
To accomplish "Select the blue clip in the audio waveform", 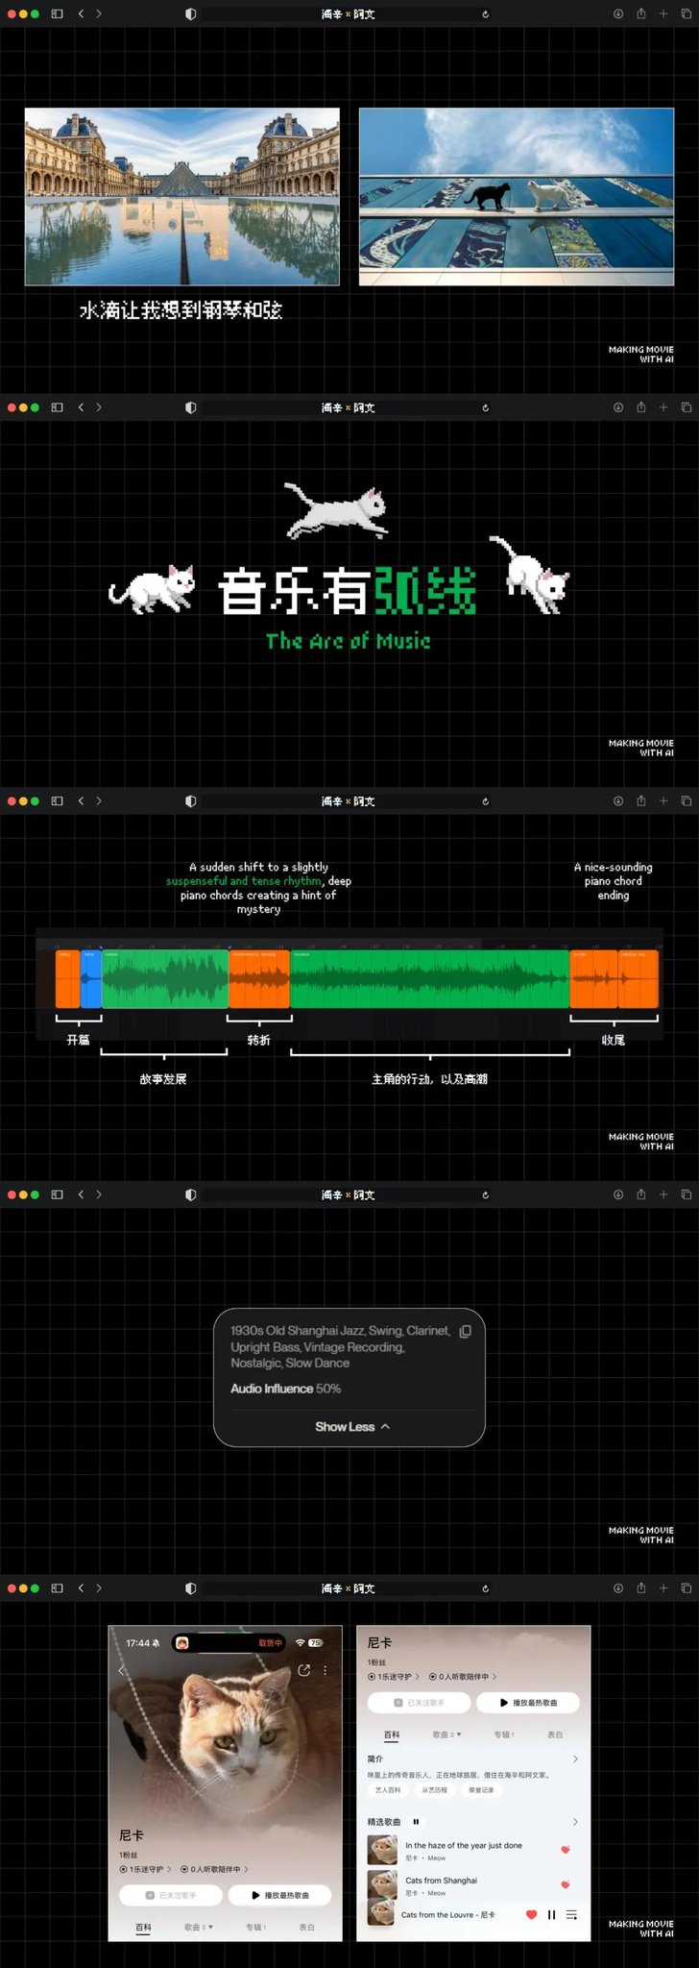I will (x=90, y=978).
